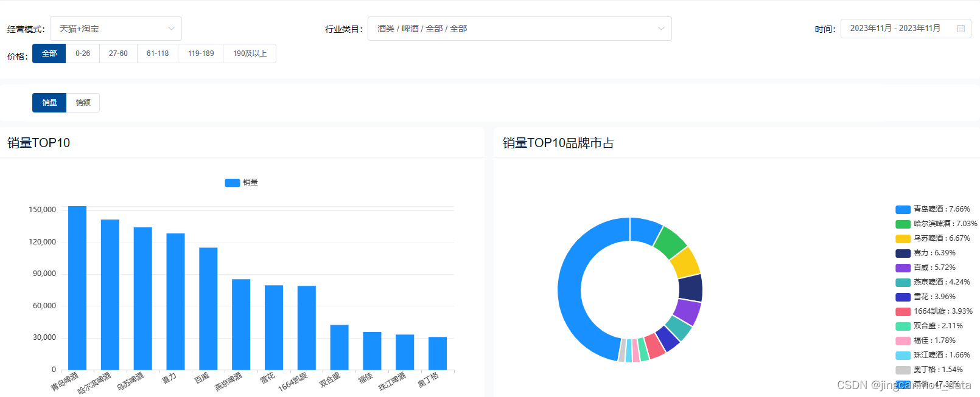Open the 经营模式 dropdown showing 天猫+淘宝
The image size is (980, 397).
(116, 29)
